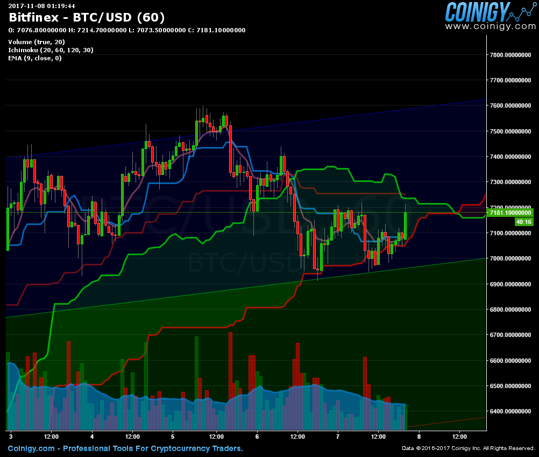Open the www.coinigy.com link
The image size is (539, 457).
point(491,26)
